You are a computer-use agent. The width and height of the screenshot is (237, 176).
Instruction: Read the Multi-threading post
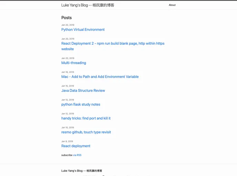[x=73, y=63]
